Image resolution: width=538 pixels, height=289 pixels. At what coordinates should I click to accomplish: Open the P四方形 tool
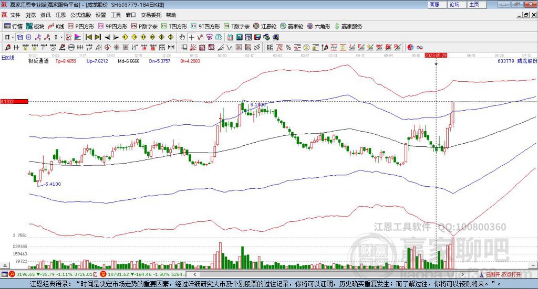81,26
